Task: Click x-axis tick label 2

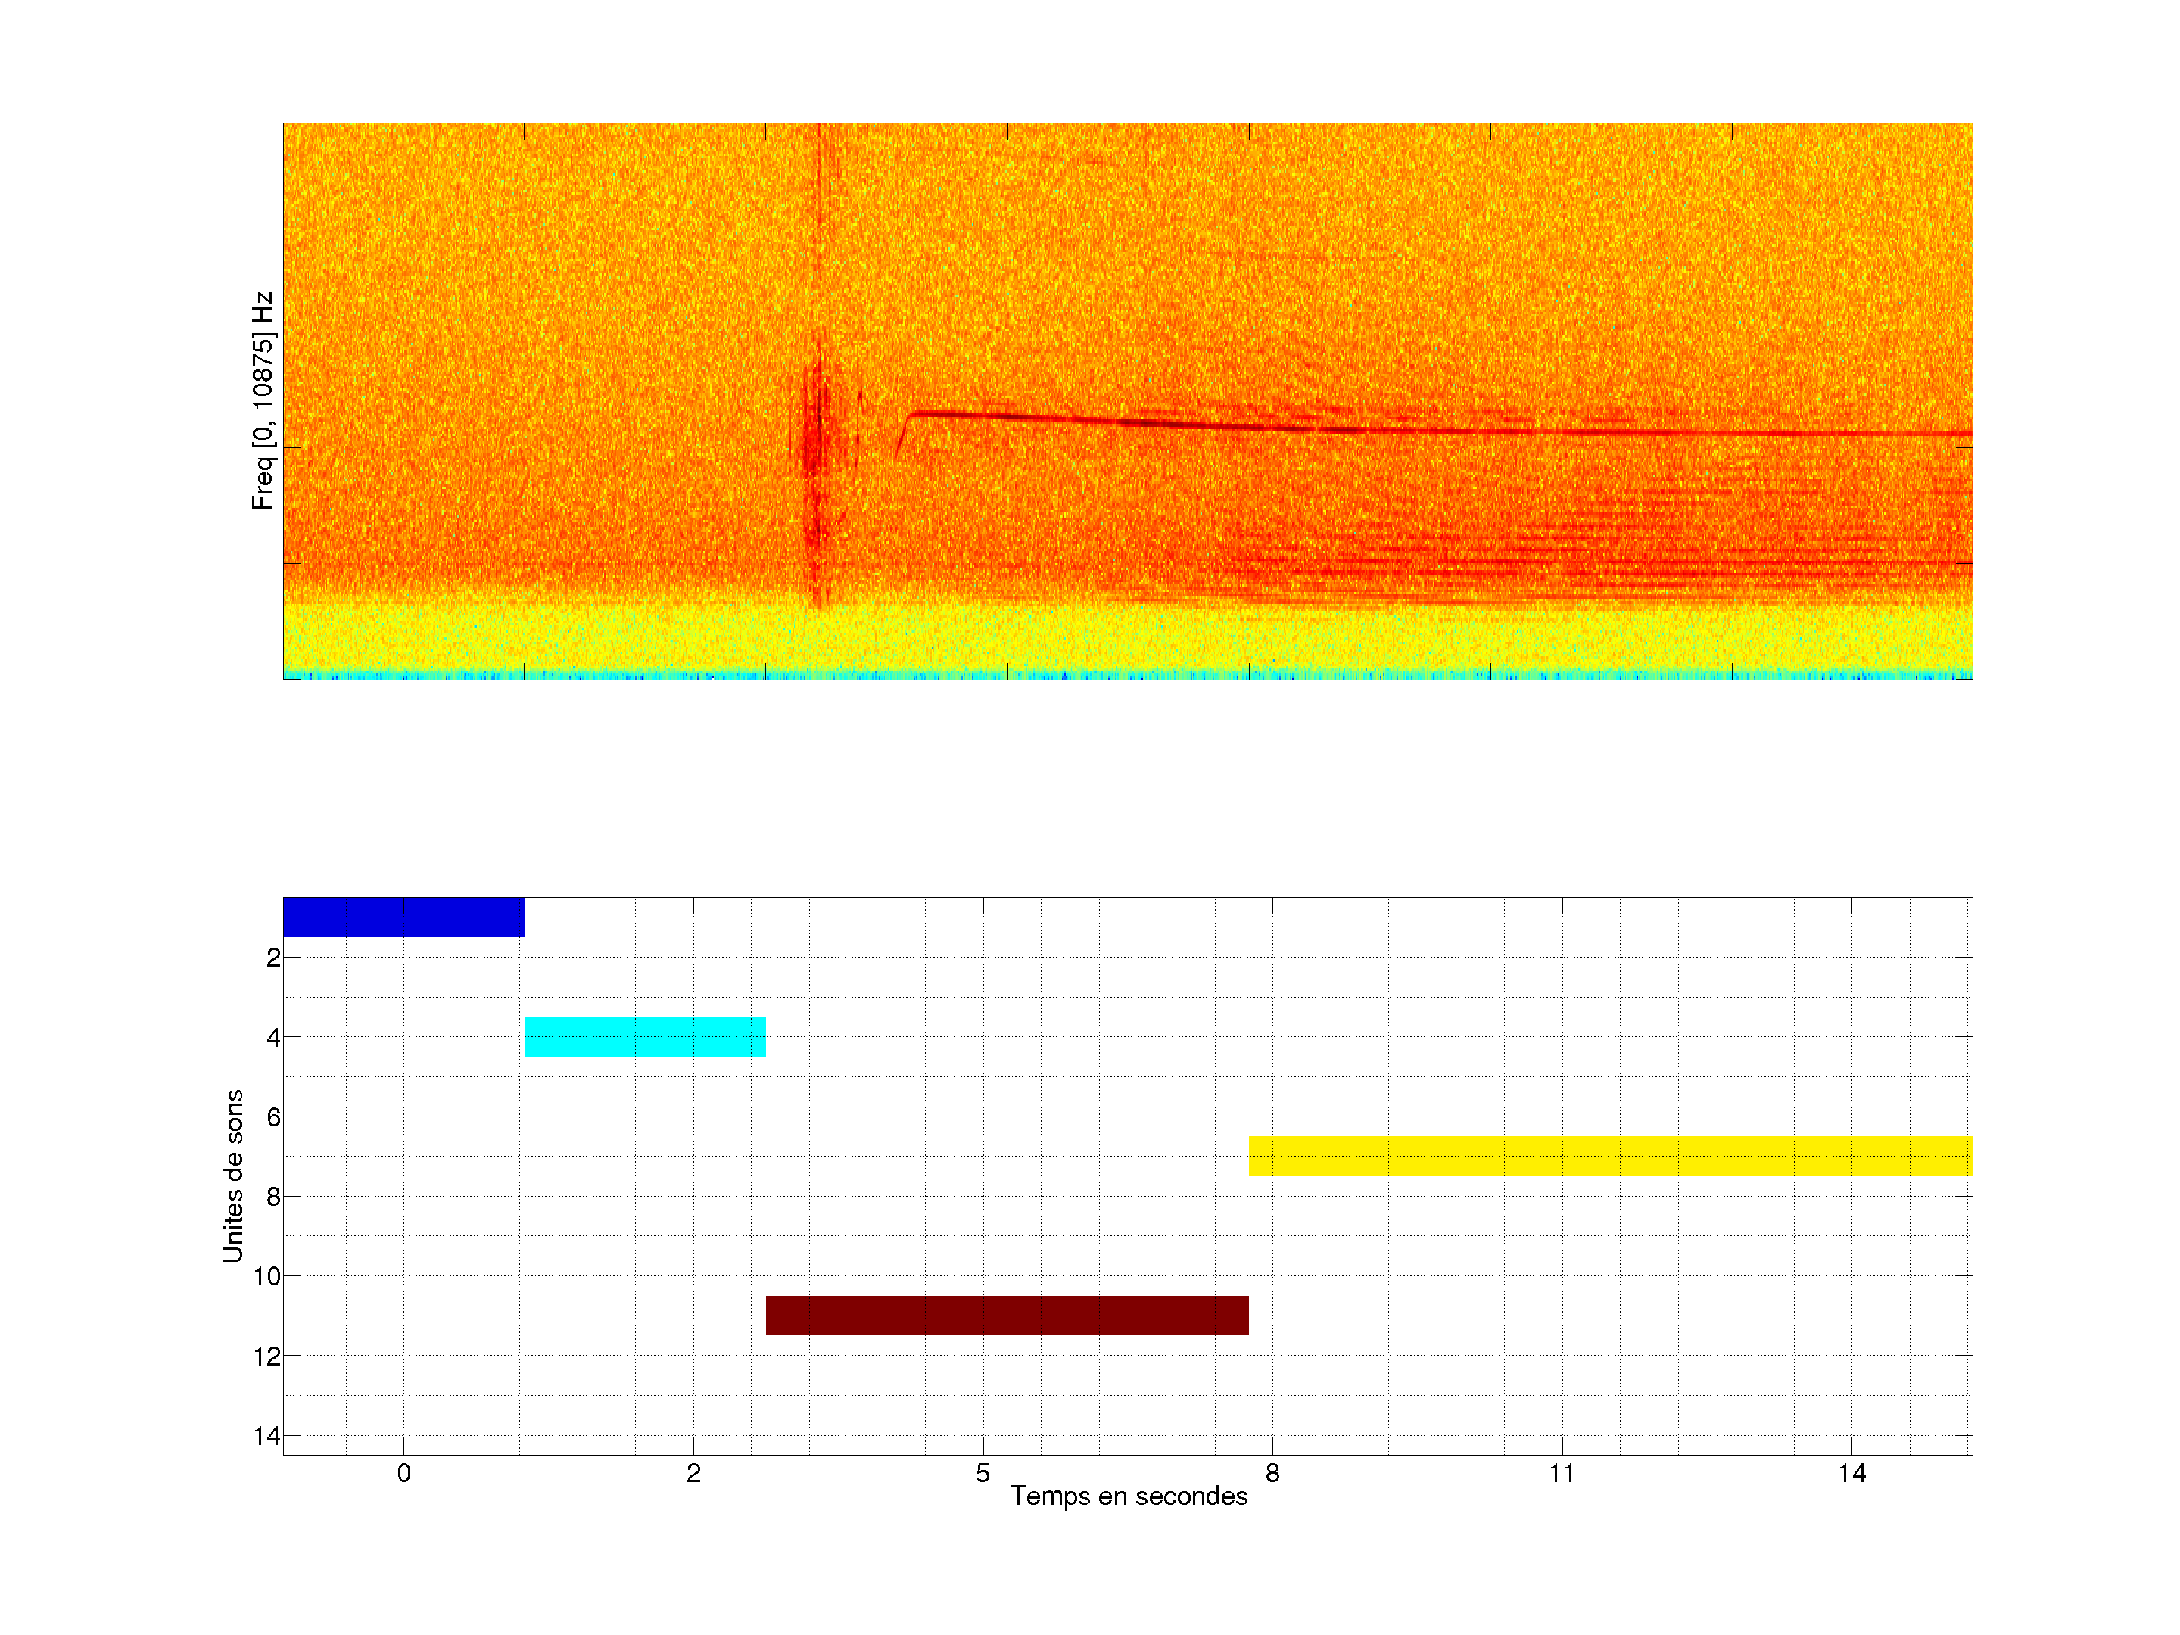Action: pos(694,1473)
